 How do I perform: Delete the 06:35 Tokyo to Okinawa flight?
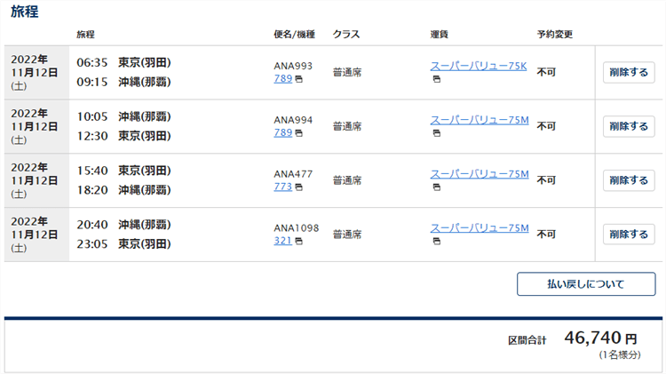tap(628, 73)
